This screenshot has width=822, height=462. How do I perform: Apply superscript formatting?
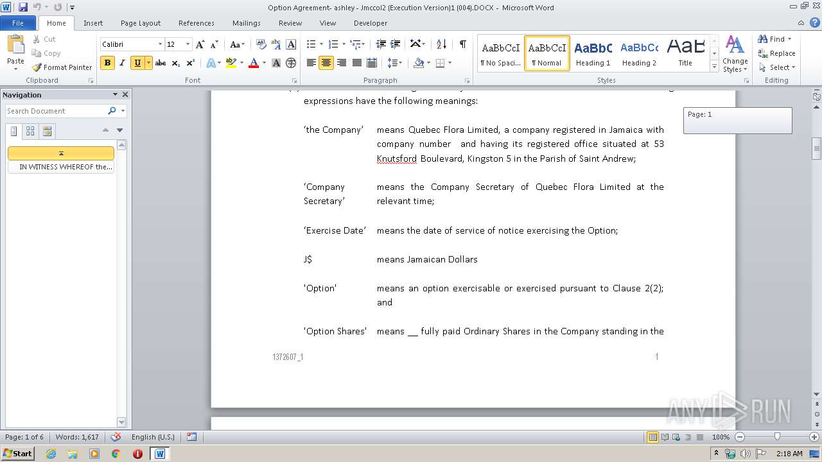coord(191,63)
